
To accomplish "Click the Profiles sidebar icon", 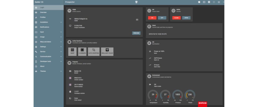I will (36, 17).
